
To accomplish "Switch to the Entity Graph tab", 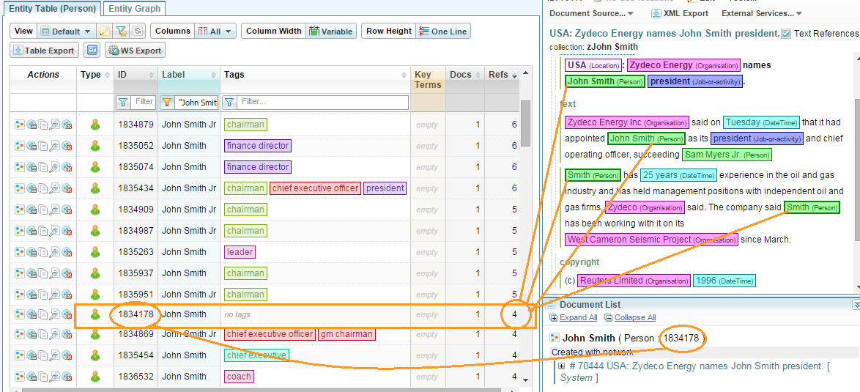I will point(135,9).
